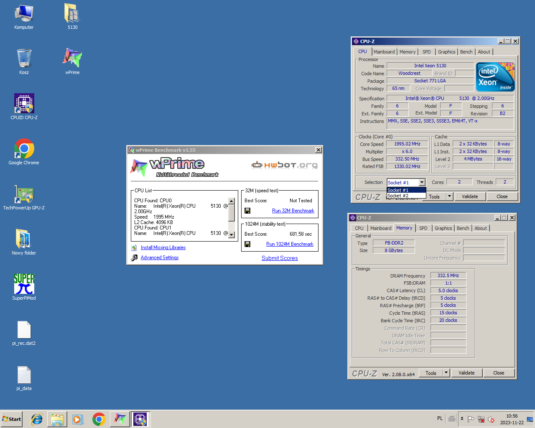Click the hwbot.org logo in wPrime

[x=284, y=165]
